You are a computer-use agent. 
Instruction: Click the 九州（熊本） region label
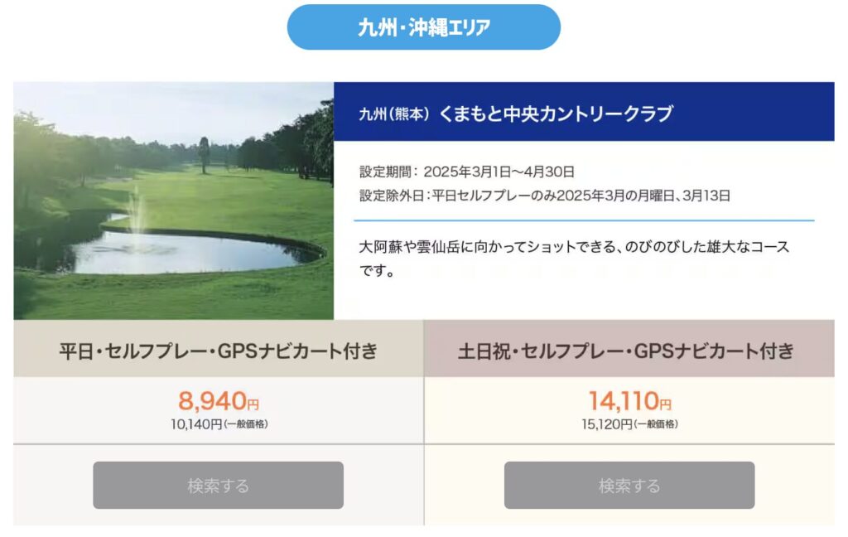click(x=394, y=114)
